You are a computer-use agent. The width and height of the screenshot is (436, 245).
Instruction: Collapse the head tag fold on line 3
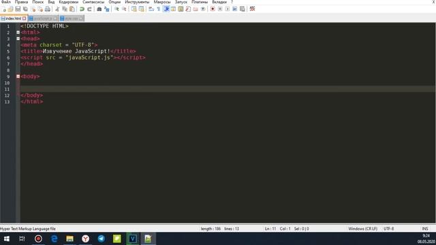[18, 39]
